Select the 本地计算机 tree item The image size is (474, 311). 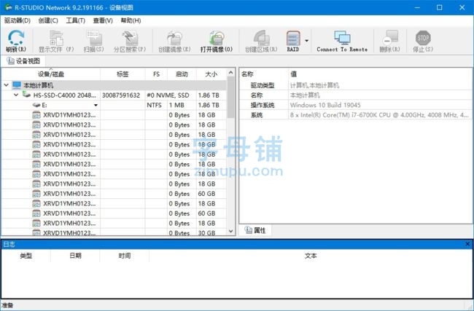(x=39, y=85)
